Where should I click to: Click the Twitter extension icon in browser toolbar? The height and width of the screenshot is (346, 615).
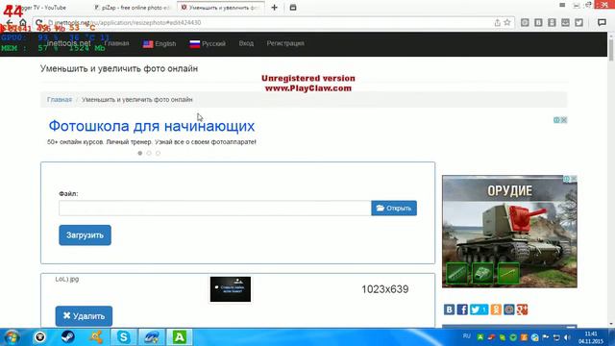[578, 22]
